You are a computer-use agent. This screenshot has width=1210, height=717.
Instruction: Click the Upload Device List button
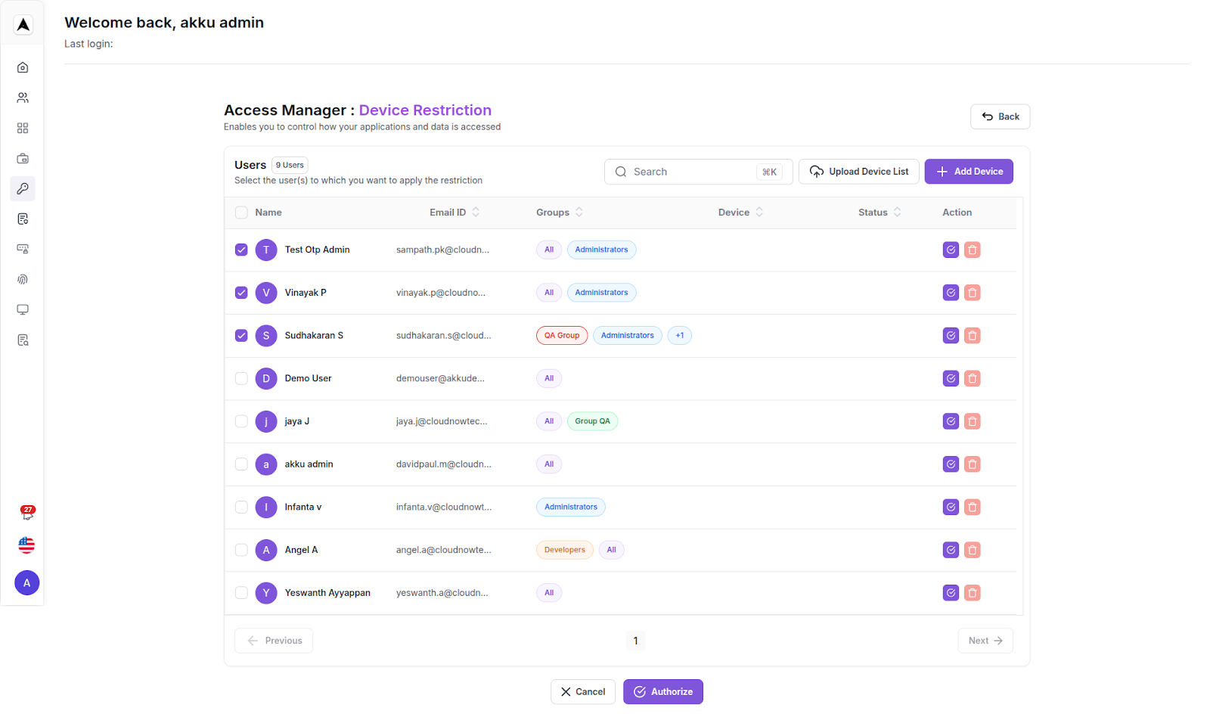(x=858, y=172)
